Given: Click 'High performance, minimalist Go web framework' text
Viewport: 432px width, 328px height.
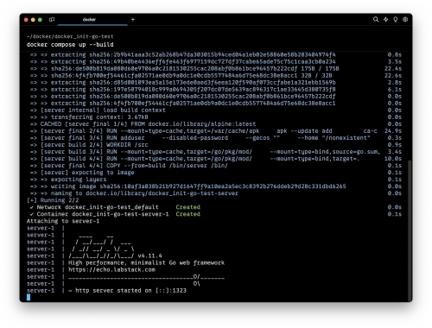Looking at the screenshot, I should point(146,262).
